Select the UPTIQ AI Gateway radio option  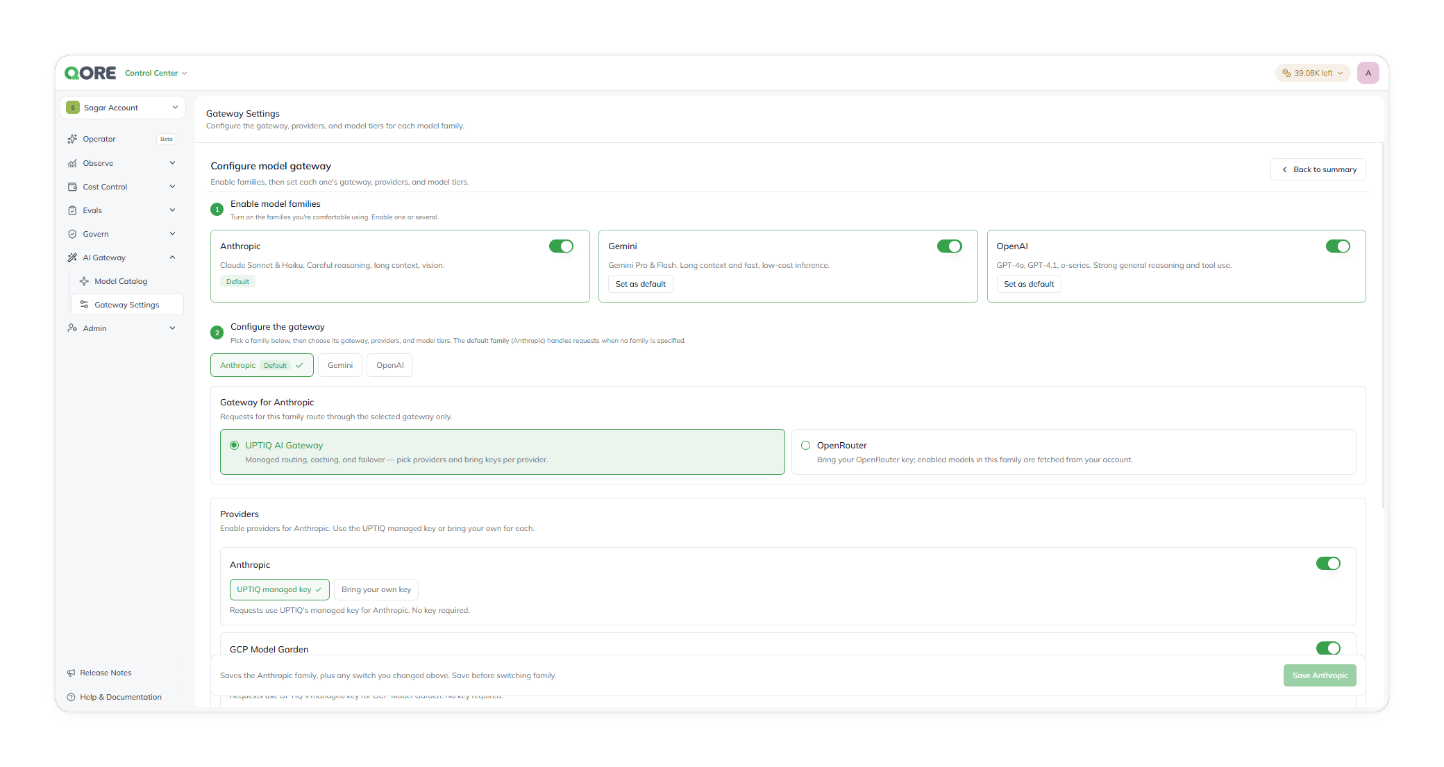235,446
